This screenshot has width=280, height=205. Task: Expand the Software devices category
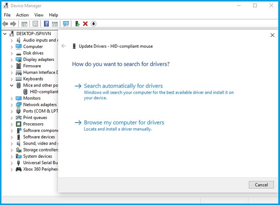12,137
